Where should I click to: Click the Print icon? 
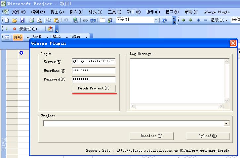coord(32,20)
